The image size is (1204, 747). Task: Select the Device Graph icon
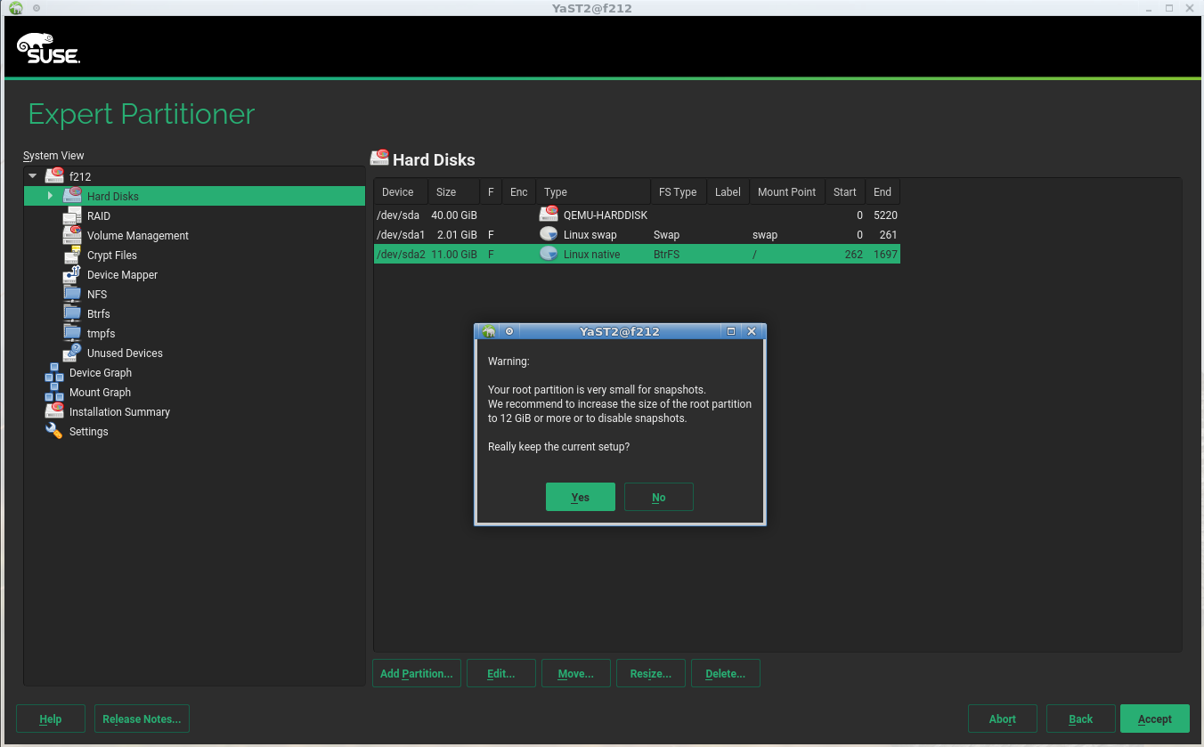pos(54,373)
